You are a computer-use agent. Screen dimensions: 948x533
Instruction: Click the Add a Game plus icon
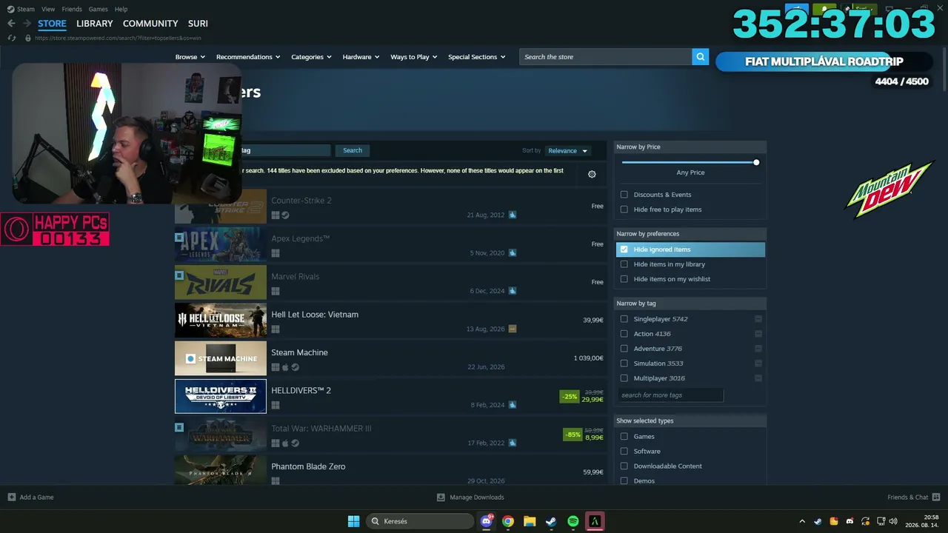12,497
